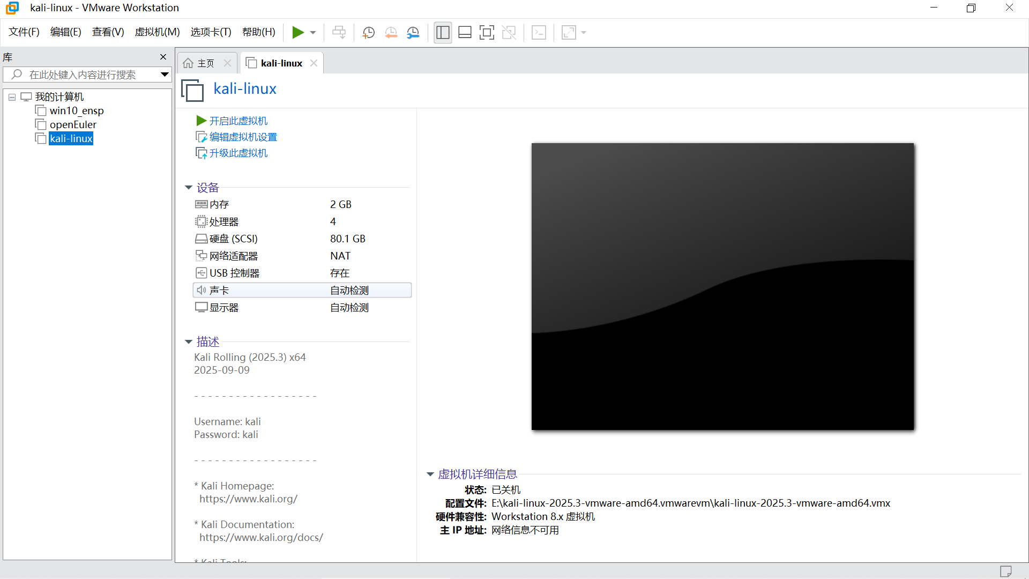
Task: Open the library search dropdown arrow
Action: [165, 75]
